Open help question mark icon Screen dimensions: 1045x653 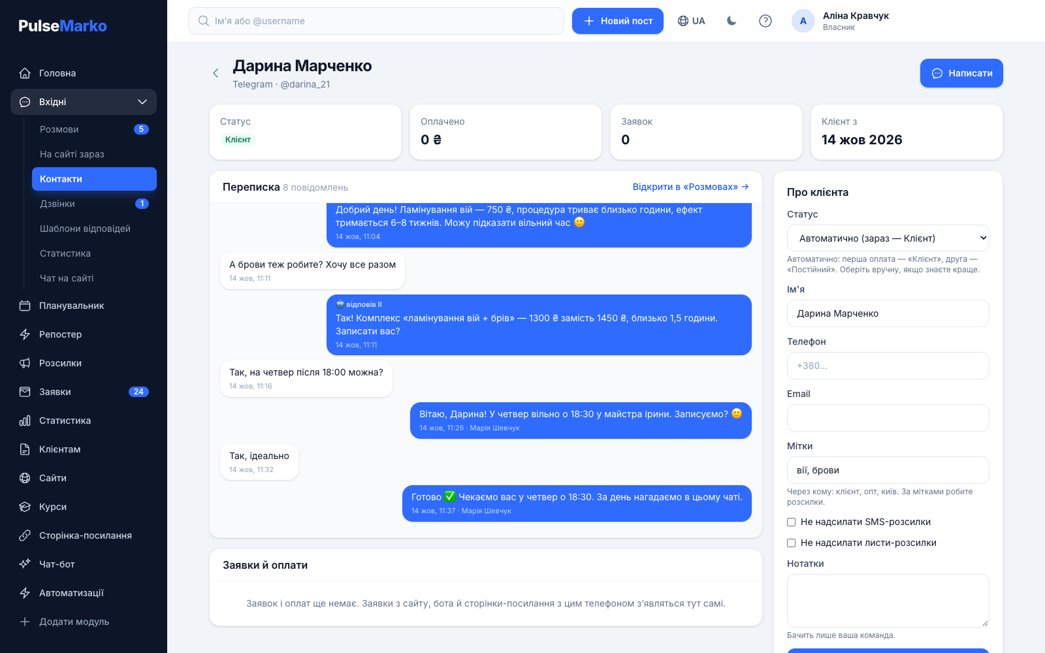click(765, 21)
